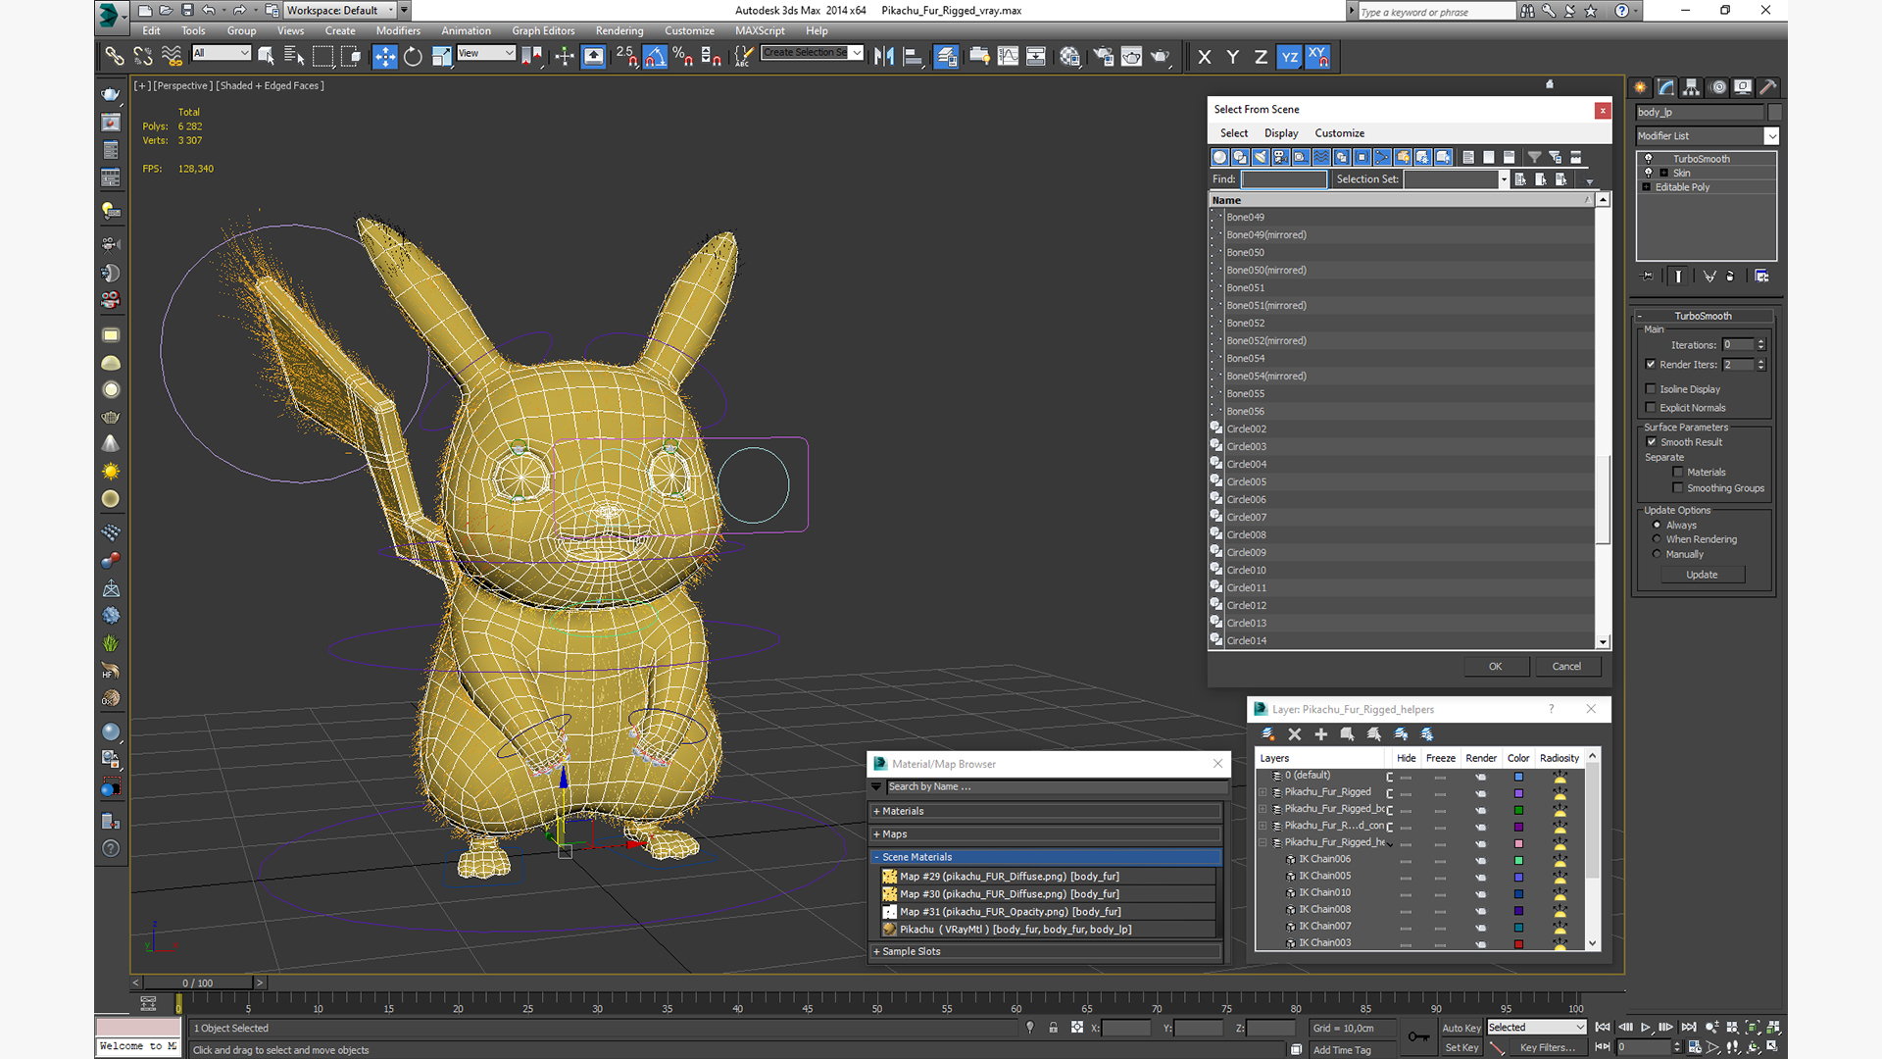Open the Graph Editors menu

[x=543, y=30]
